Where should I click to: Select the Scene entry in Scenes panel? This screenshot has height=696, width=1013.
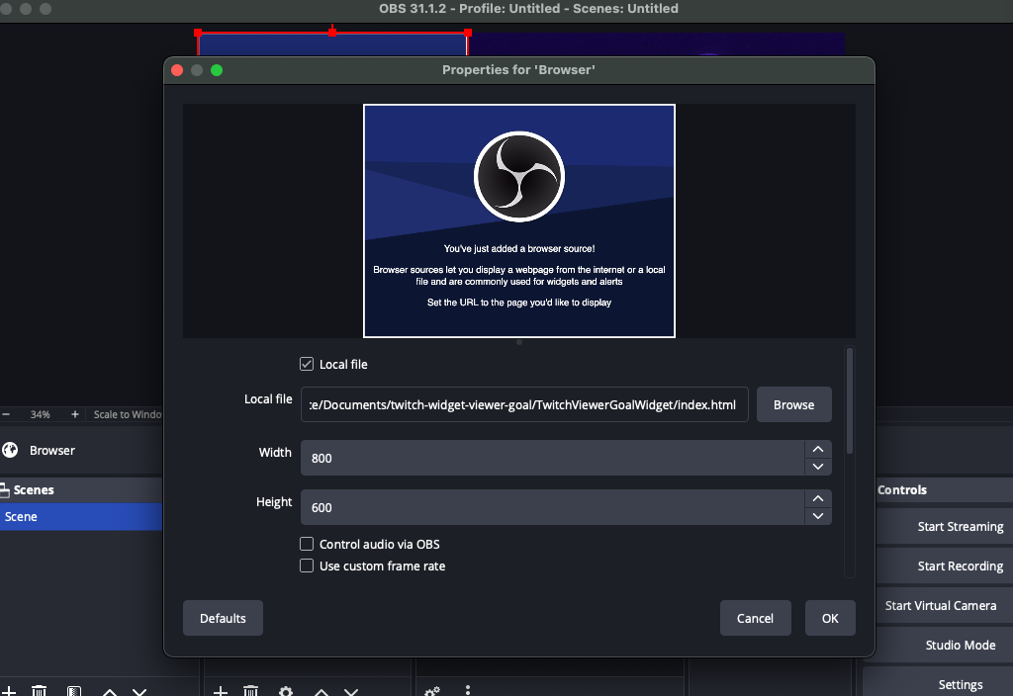click(59, 516)
